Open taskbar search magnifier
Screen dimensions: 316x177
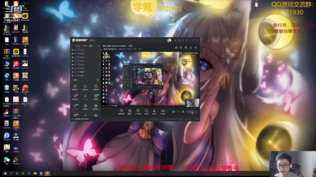click(11, 173)
